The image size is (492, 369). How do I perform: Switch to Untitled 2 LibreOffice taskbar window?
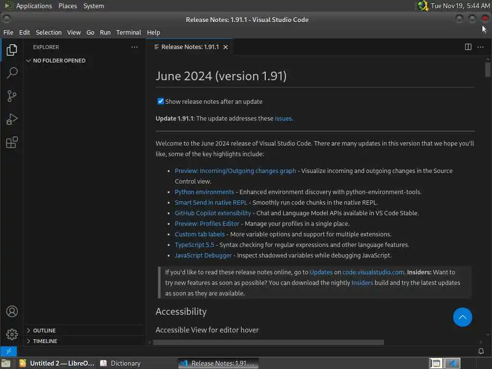click(57, 363)
